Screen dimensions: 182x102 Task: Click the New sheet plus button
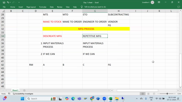[24, 90]
